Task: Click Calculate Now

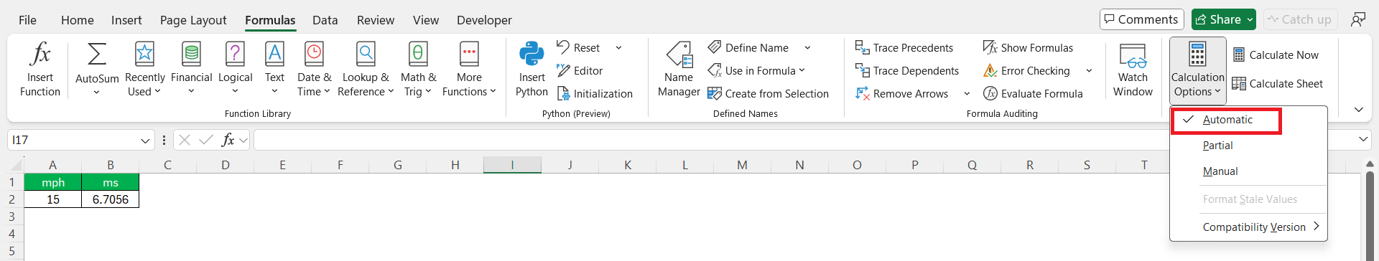Action: pyautogui.click(x=1276, y=55)
